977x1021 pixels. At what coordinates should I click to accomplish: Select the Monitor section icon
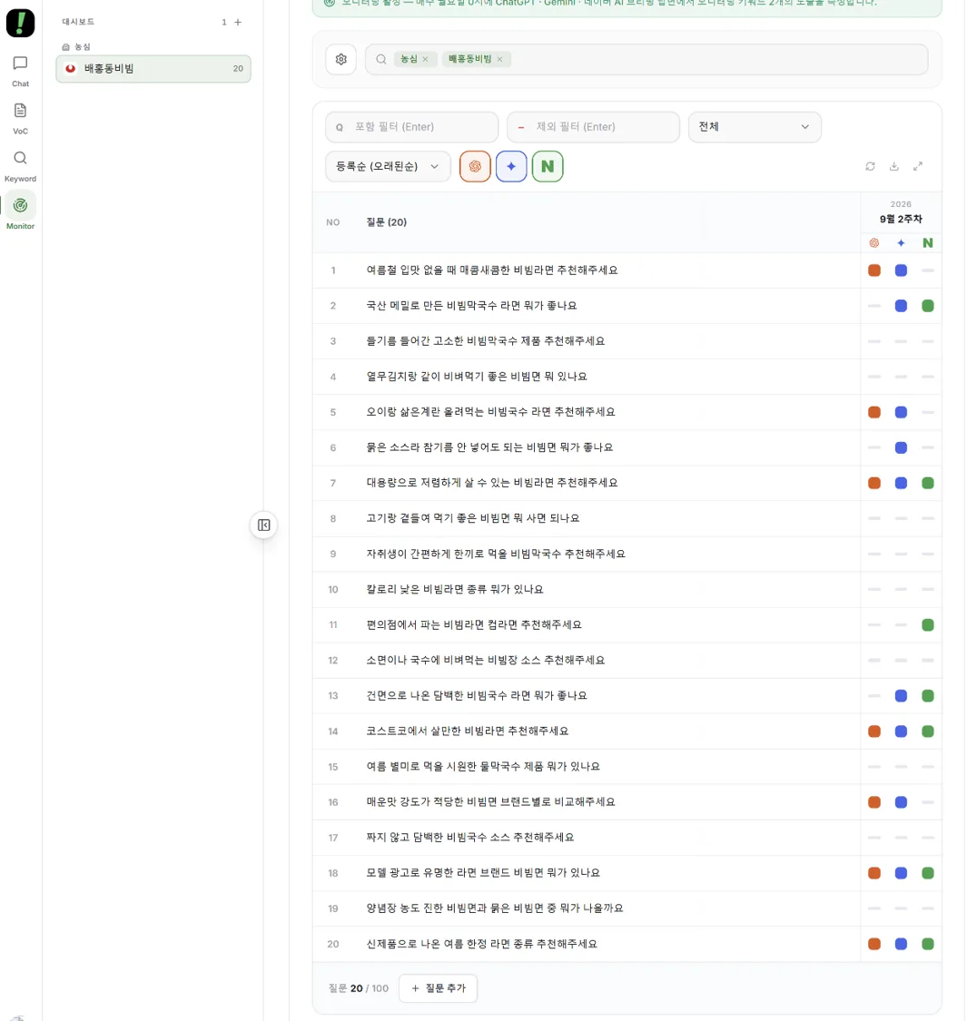[20, 206]
